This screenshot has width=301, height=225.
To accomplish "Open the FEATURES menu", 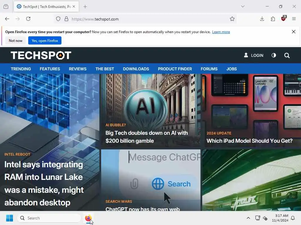I will pos(50,69).
